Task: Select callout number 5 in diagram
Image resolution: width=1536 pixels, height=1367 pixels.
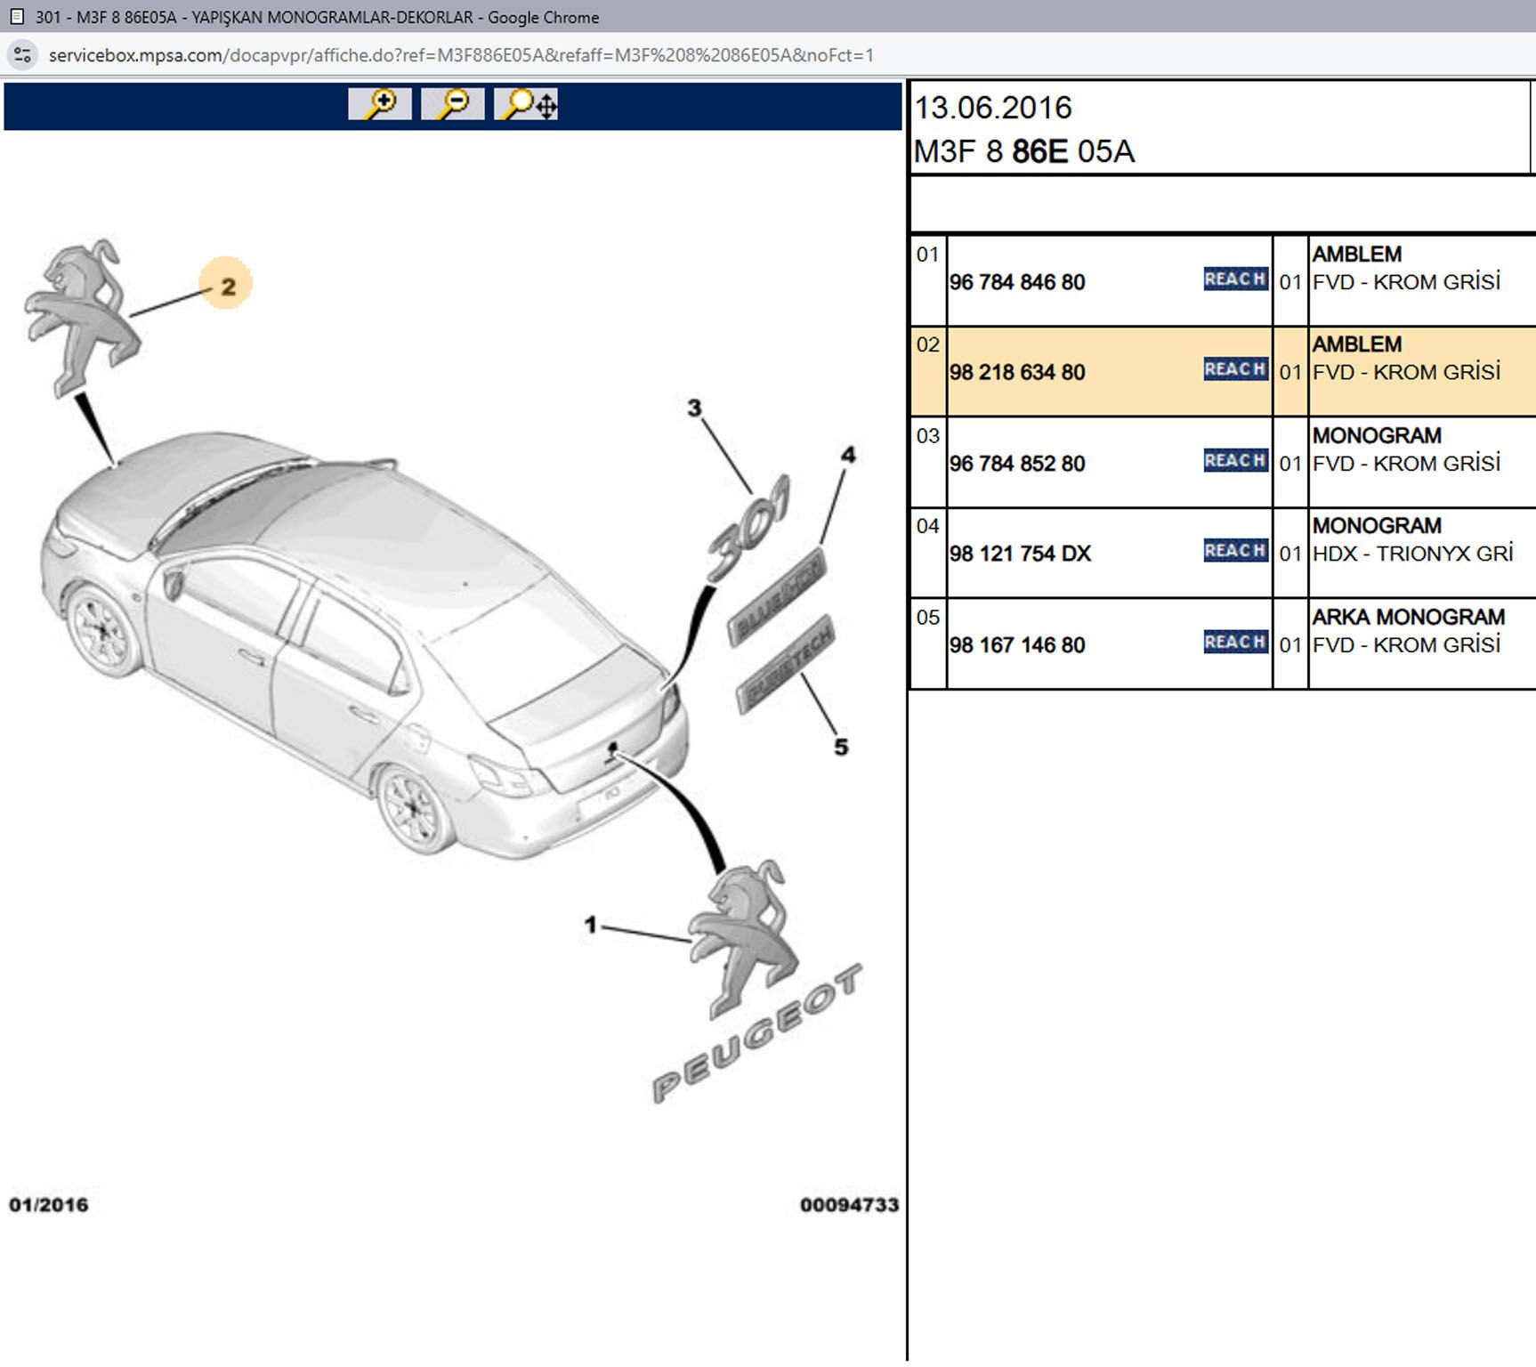Action: tap(841, 747)
